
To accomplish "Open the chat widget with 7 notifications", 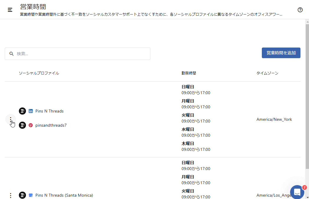I will tap(297, 192).
